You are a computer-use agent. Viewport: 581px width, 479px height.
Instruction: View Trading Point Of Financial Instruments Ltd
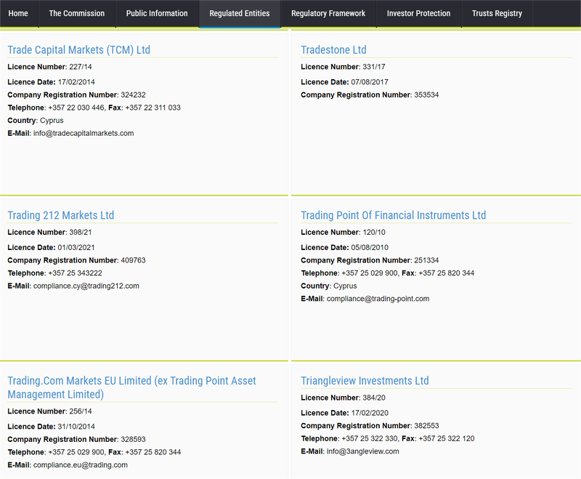click(393, 215)
